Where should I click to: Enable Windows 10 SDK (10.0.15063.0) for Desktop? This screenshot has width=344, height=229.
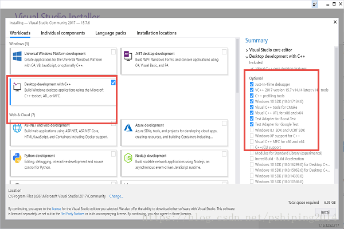(x=252, y=170)
